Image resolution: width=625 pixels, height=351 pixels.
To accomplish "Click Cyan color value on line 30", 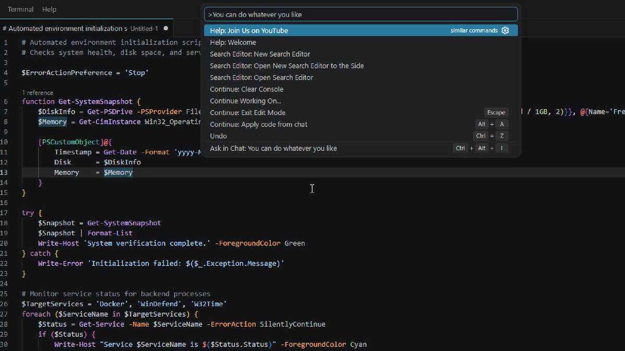I will (x=358, y=345).
